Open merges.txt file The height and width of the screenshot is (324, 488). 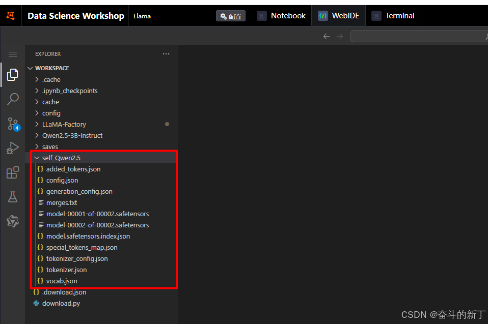(x=101, y=202)
